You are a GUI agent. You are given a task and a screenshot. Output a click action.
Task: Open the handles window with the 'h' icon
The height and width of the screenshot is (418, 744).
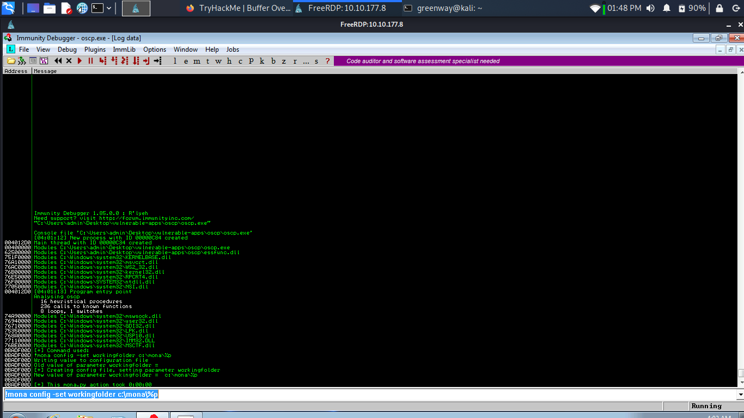tap(229, 61)
